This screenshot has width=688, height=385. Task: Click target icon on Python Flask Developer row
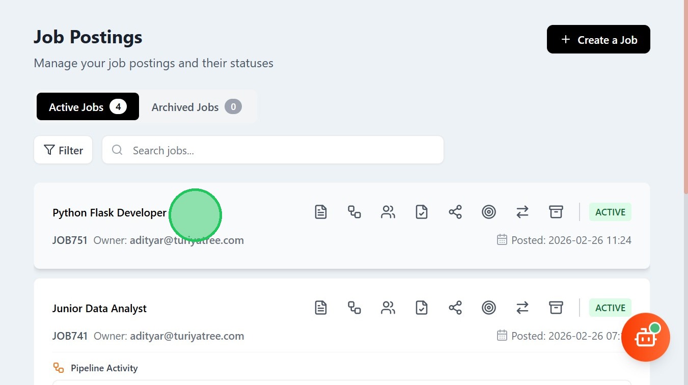(x=489, y=212)
